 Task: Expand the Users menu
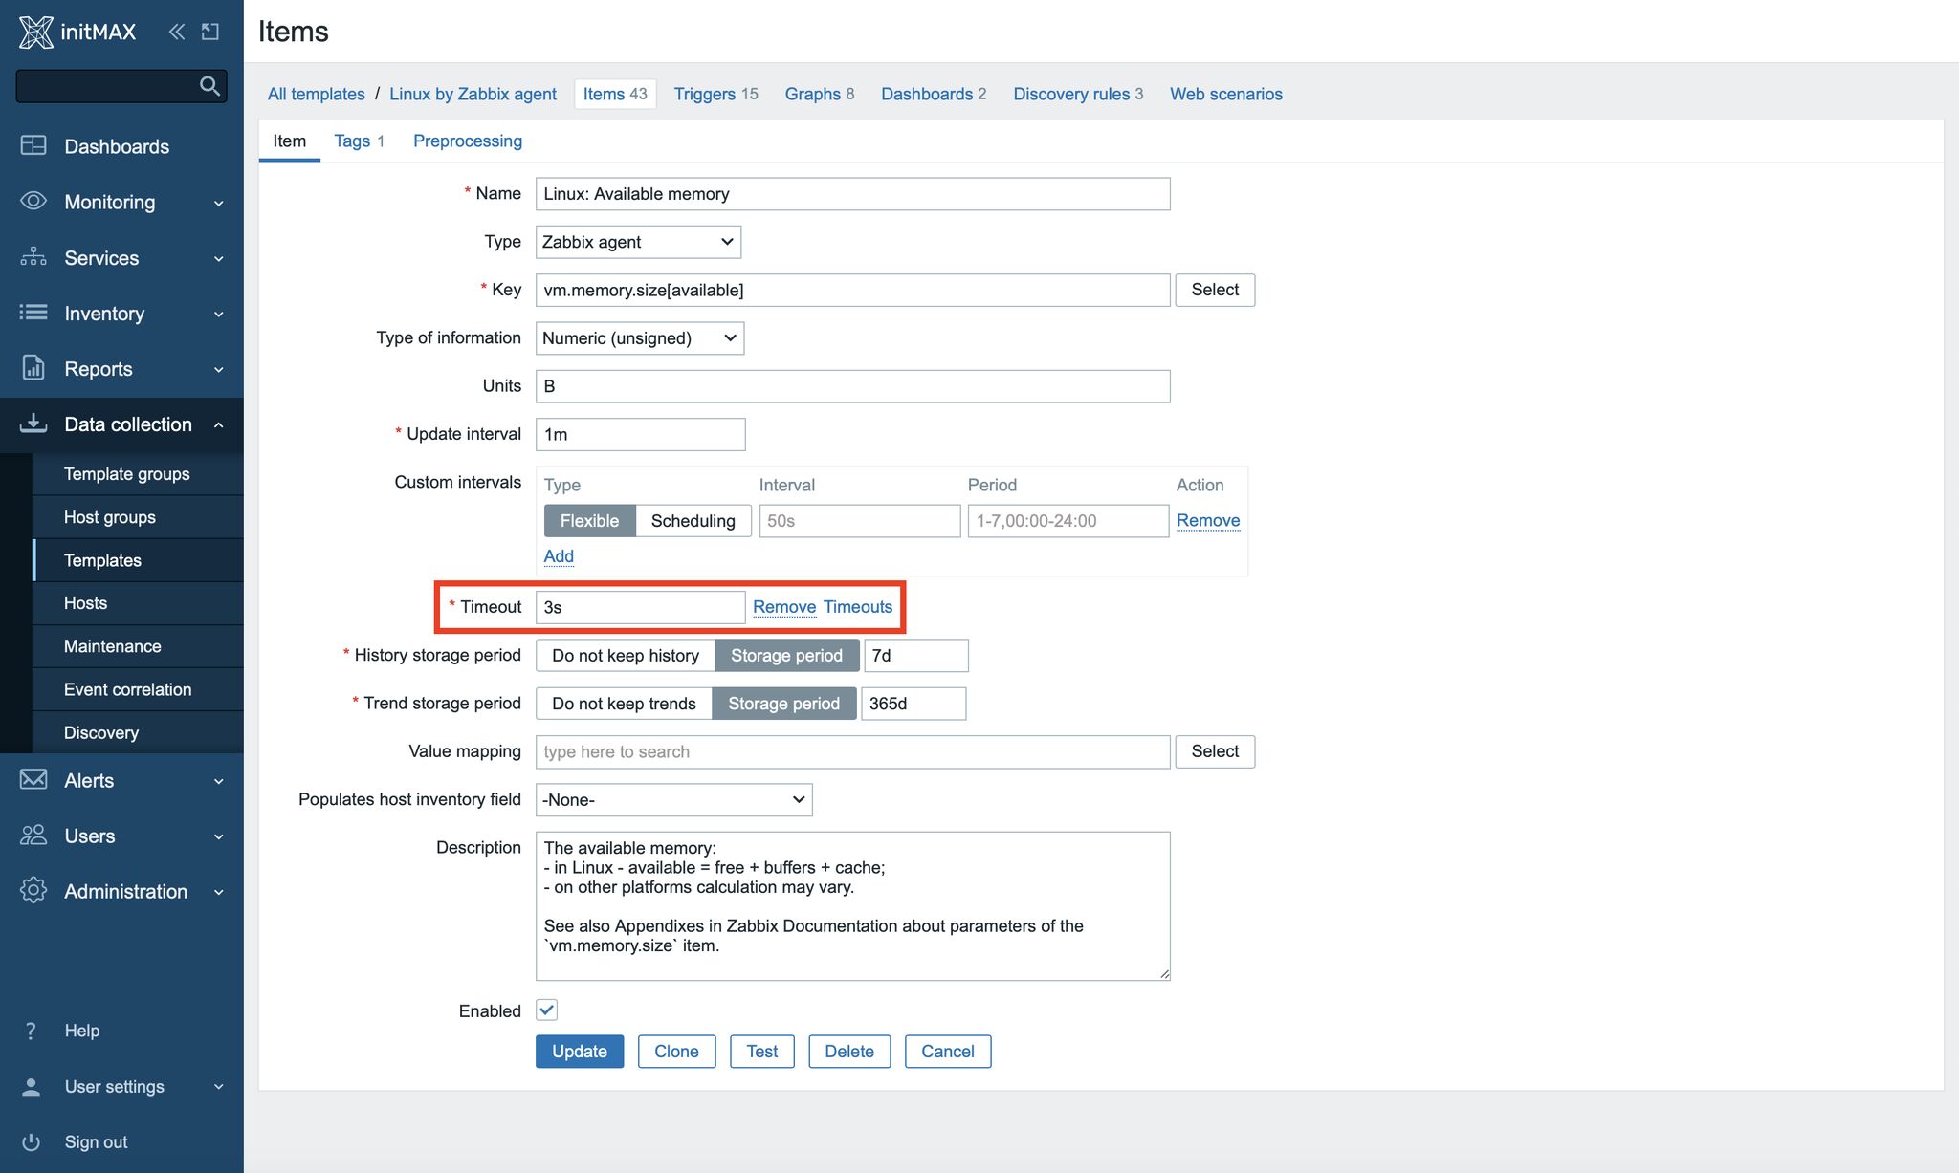pos(219,836)
